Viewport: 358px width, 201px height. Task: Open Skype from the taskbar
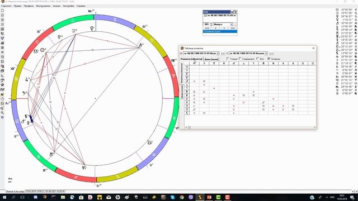pos(172,197)
